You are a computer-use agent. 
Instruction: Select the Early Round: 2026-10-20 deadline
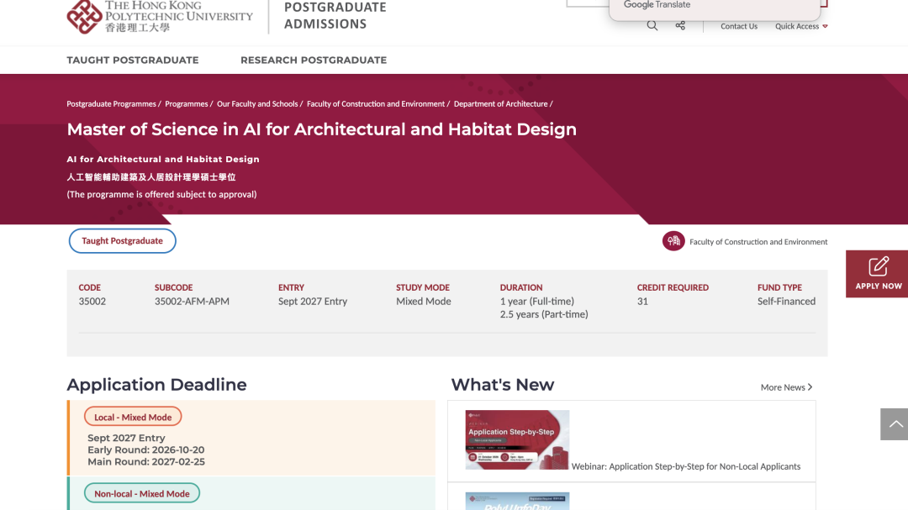click(146, 450)
